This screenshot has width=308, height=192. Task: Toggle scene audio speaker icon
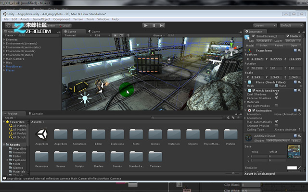128,35
